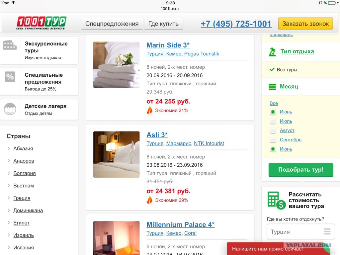Click the Asli 3* hotel room thumbnail

coord(117,154)
